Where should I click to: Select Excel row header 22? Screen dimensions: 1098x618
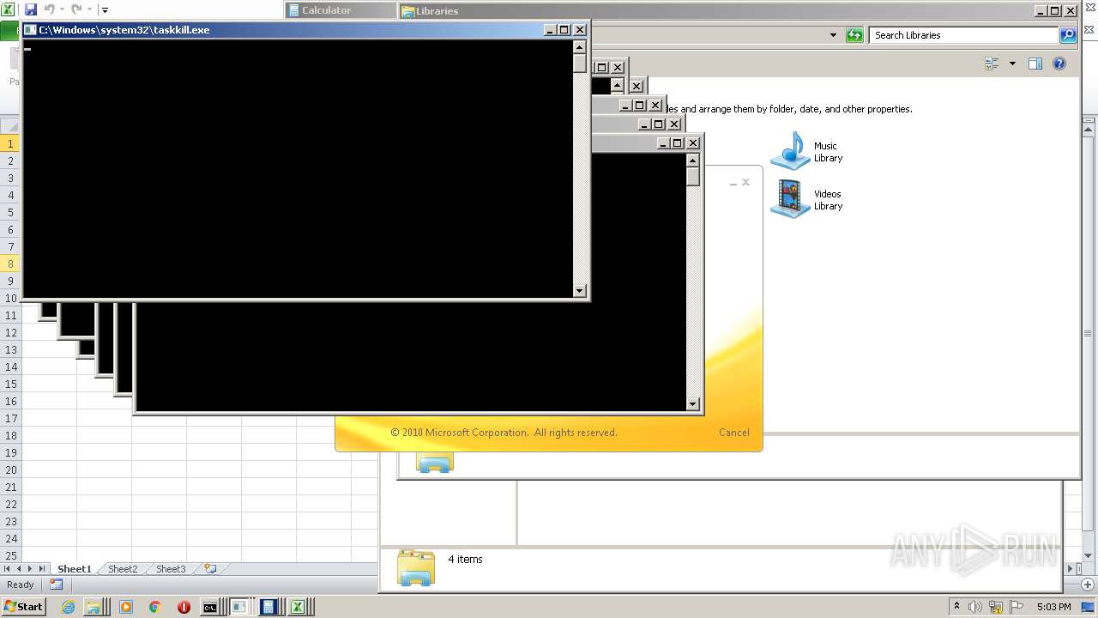11,504
